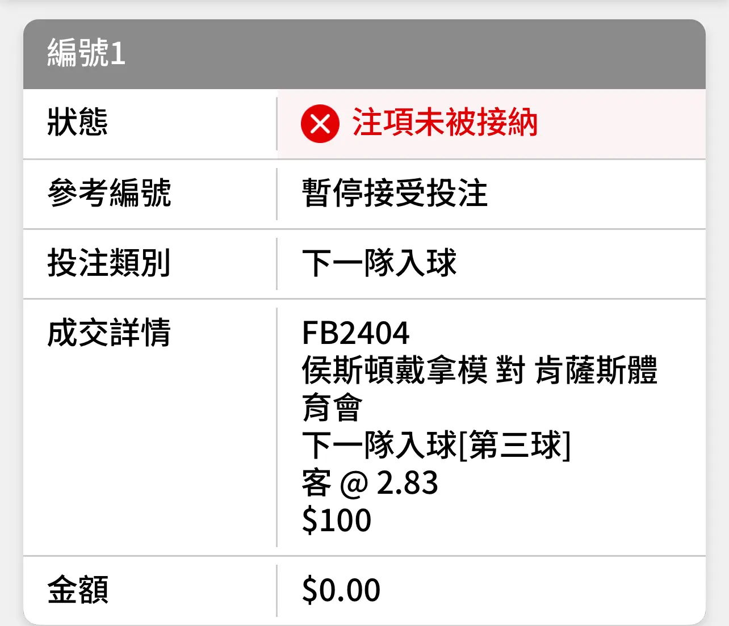Viewport: 729px width, 626px height.
Task: Click the $100 stake amount
Action: point(337,520)
